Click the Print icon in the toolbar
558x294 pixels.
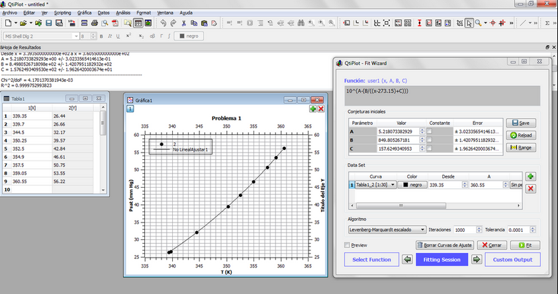[x=94, y=23]
